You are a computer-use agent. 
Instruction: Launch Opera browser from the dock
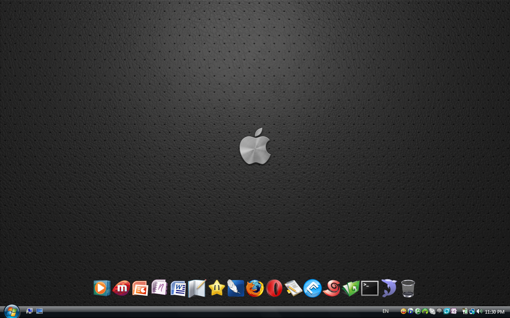click(x=274, y=288)
